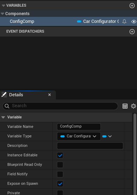Open the container type dropdown next to Variable Type
The width and height of the screenshot is (137, 195).
107,136
